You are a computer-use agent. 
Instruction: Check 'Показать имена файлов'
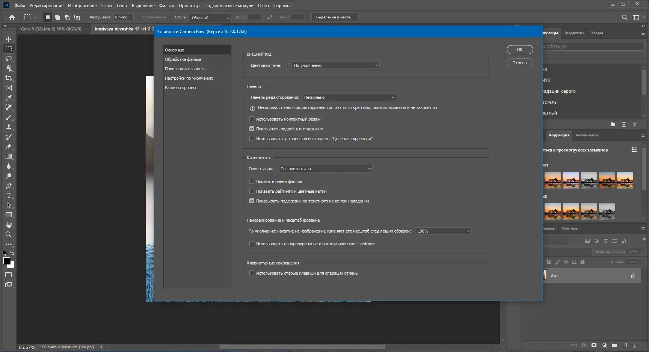click(x=252, y=181)
